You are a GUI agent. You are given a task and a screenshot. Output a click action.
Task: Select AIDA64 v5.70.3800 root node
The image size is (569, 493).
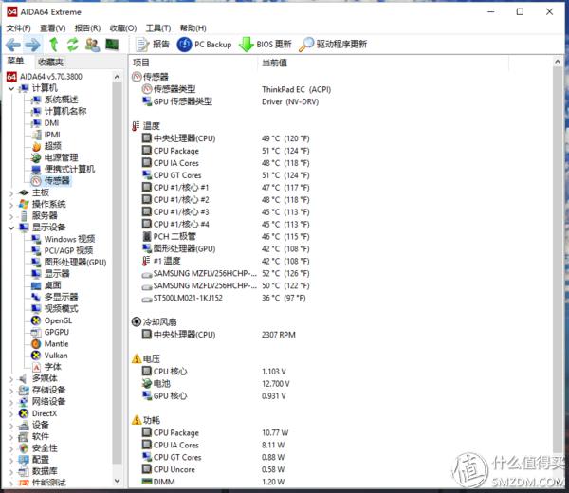[45, 77]
